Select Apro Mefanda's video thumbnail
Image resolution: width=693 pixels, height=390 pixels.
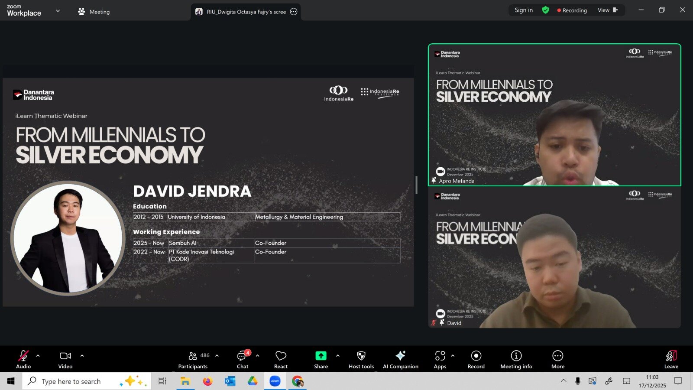click(554, 115)
